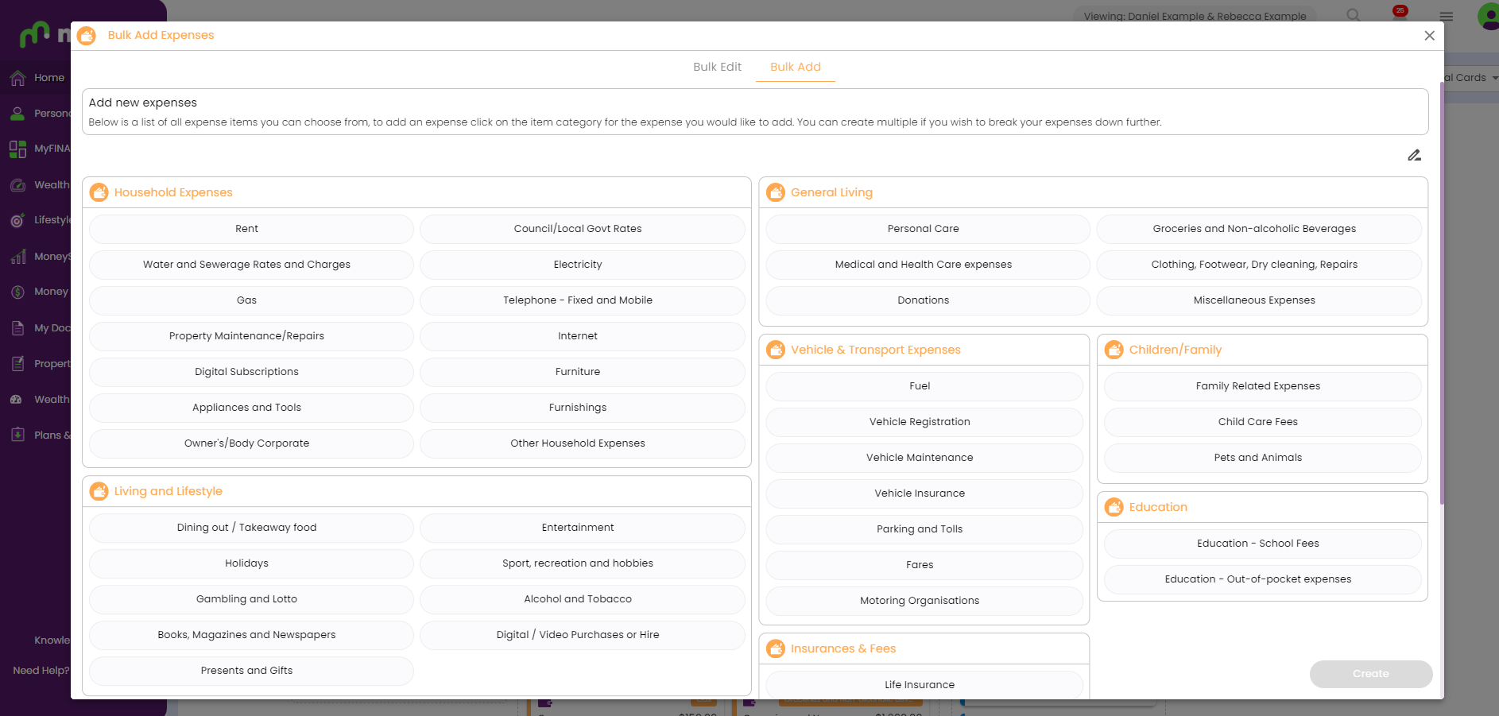This screenshot has height=716, width=1499.
Task: Open the hamburger menu in top bar
Action: coord(1447,16)
